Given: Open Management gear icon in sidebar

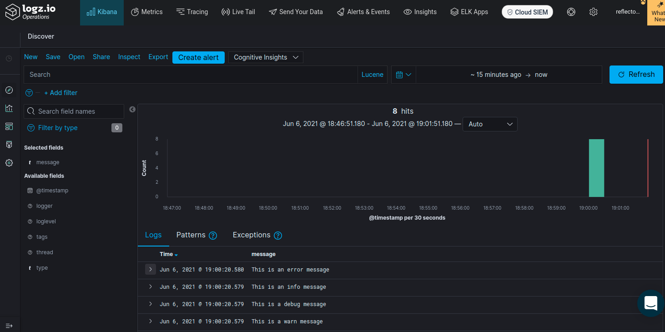Looking at the screenshot, I should click(x=9, y=163).
